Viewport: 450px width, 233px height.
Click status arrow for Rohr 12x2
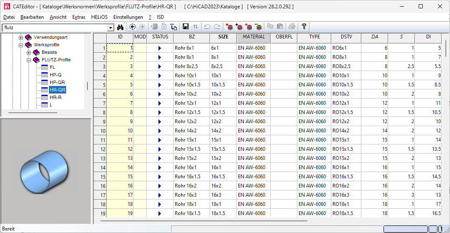(160, 122)
